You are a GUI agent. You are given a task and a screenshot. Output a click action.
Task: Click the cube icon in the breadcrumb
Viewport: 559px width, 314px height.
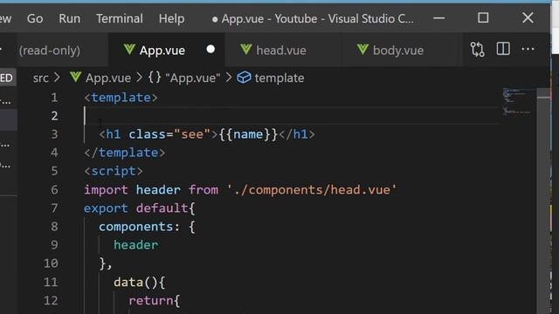[245, 78]
